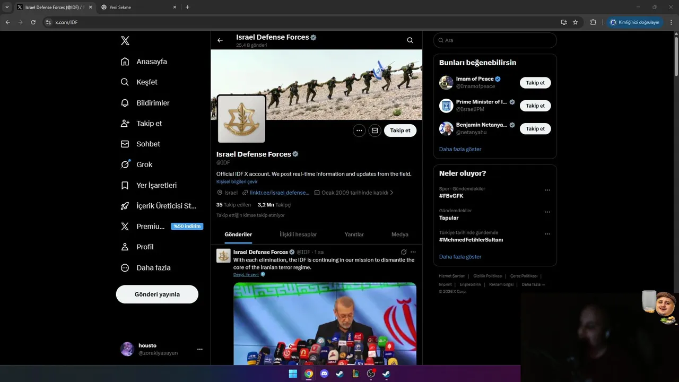Open Bildirimler notifications

145,103
